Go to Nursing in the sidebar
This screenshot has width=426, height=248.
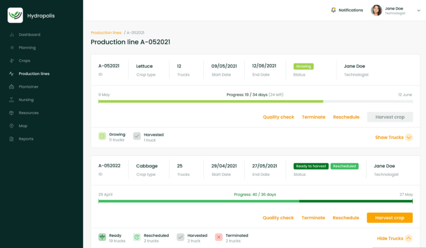click(26, 100)
